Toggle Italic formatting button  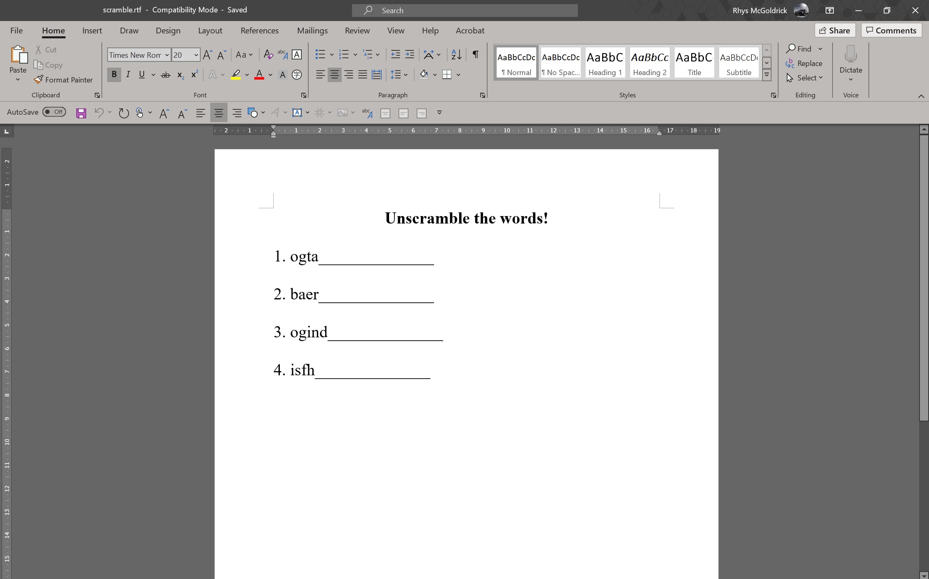pyautogui.click(x=128, y=75)
